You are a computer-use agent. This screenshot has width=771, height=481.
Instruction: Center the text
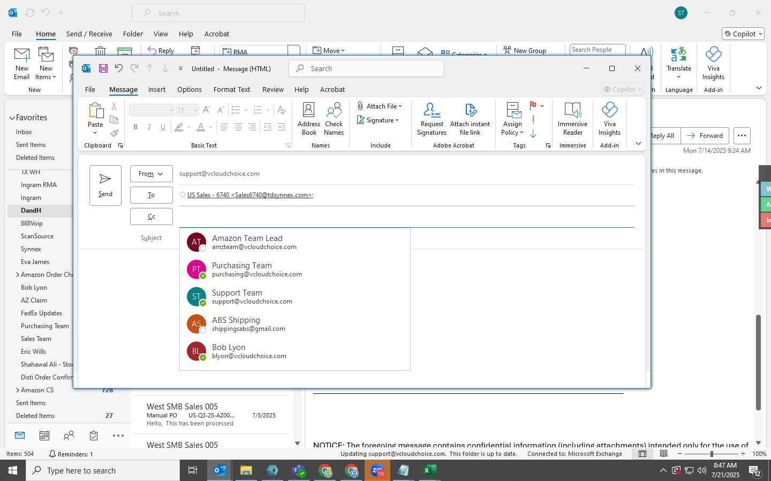pos(238,127)
